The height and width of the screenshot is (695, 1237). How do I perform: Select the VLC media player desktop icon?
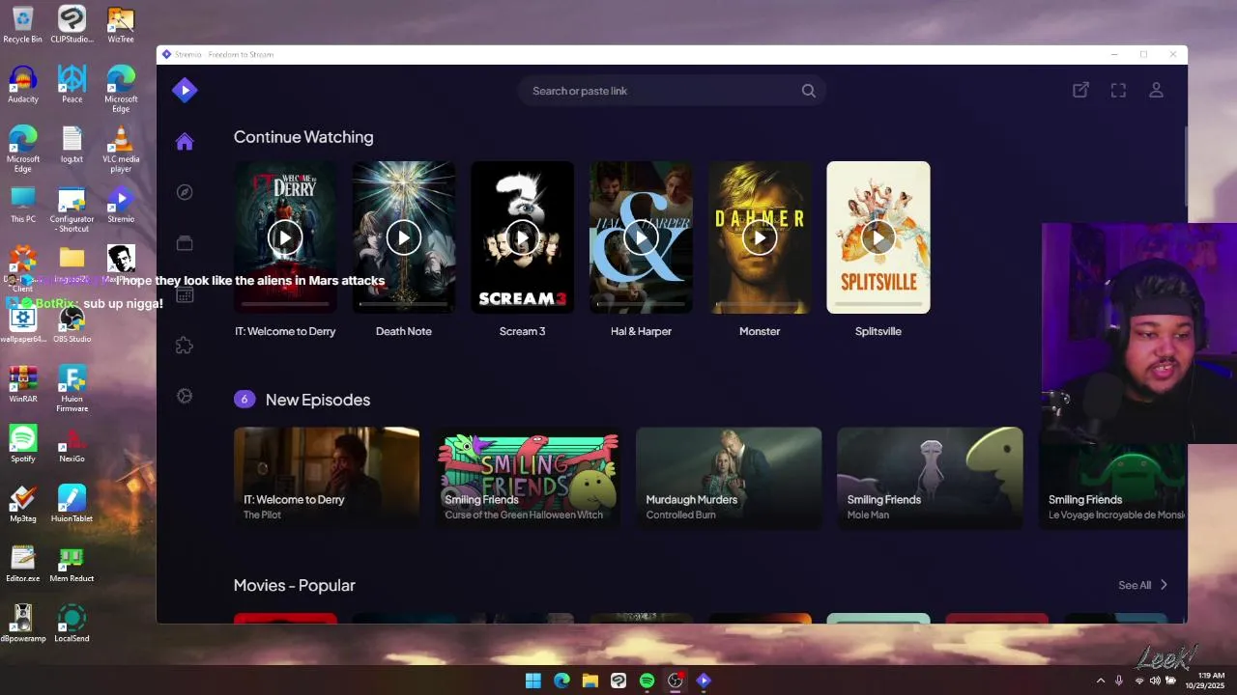(121, 149)
